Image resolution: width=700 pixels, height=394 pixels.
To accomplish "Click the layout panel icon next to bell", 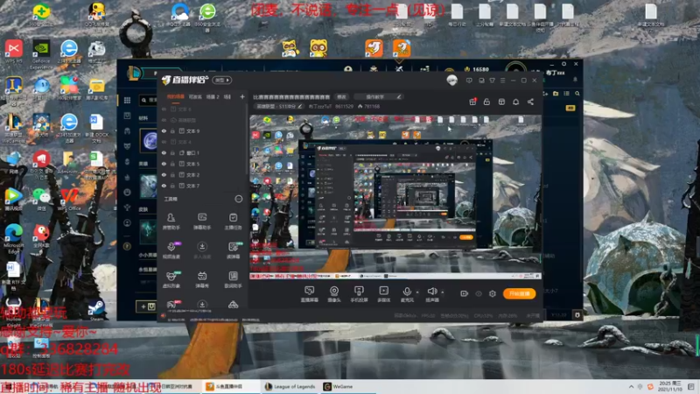I will (501, 102).
